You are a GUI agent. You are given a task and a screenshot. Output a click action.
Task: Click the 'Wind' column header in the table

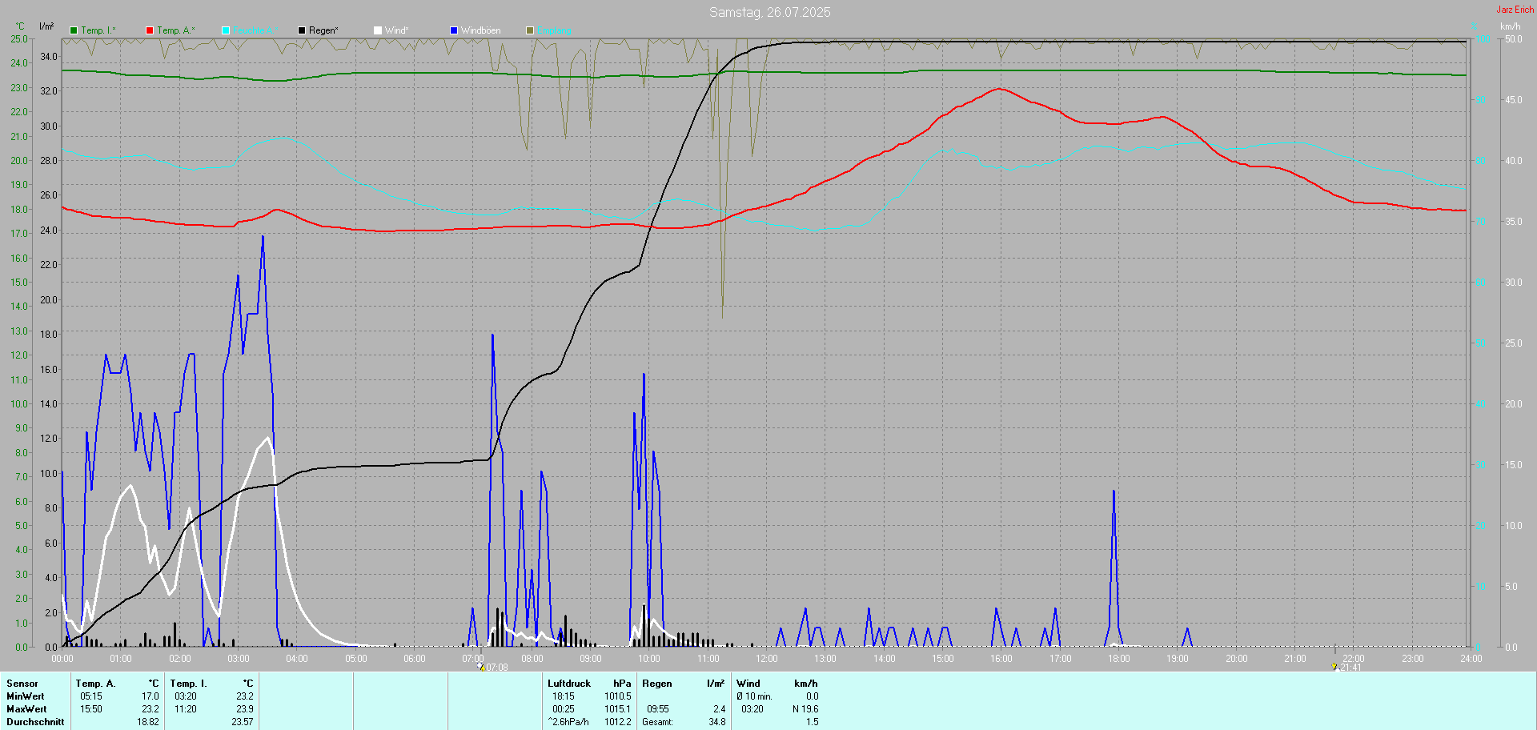[748, 684]
